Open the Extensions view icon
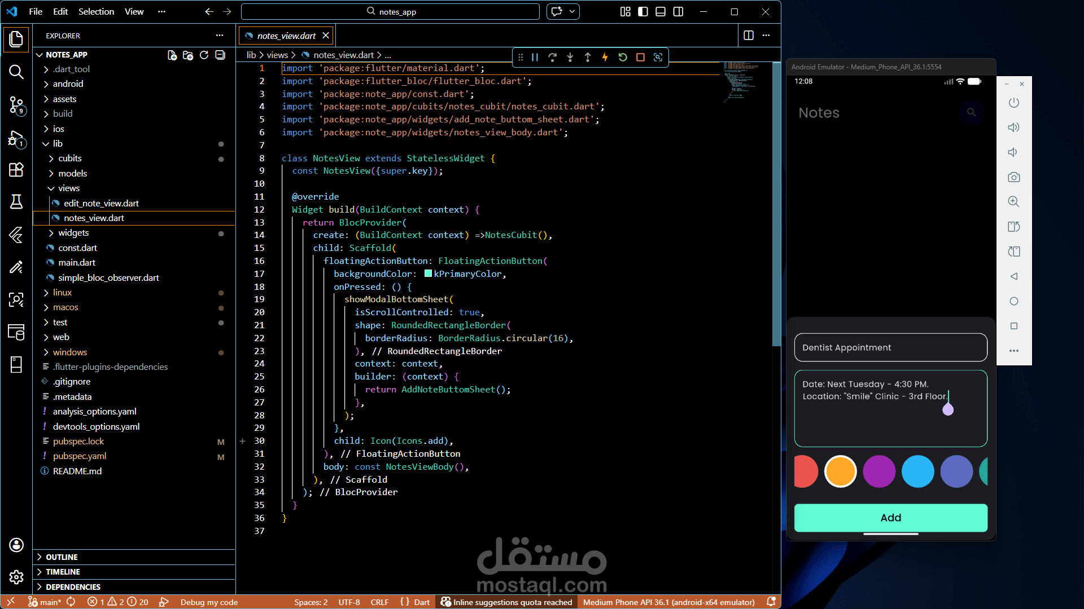 coord(16,170)
